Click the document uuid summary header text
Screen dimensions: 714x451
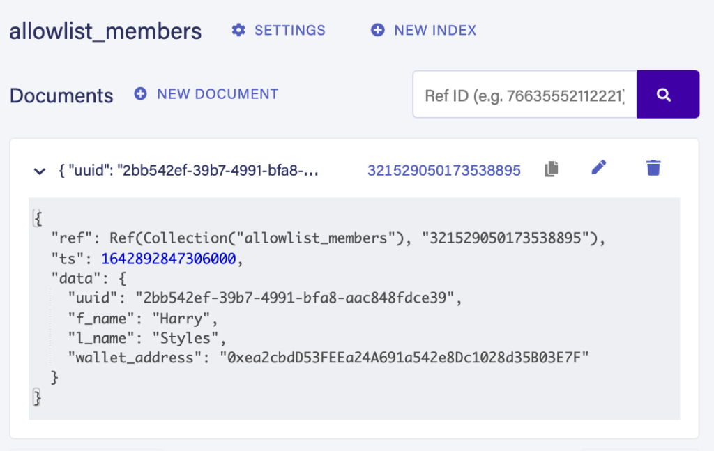[x=187, y=170]
